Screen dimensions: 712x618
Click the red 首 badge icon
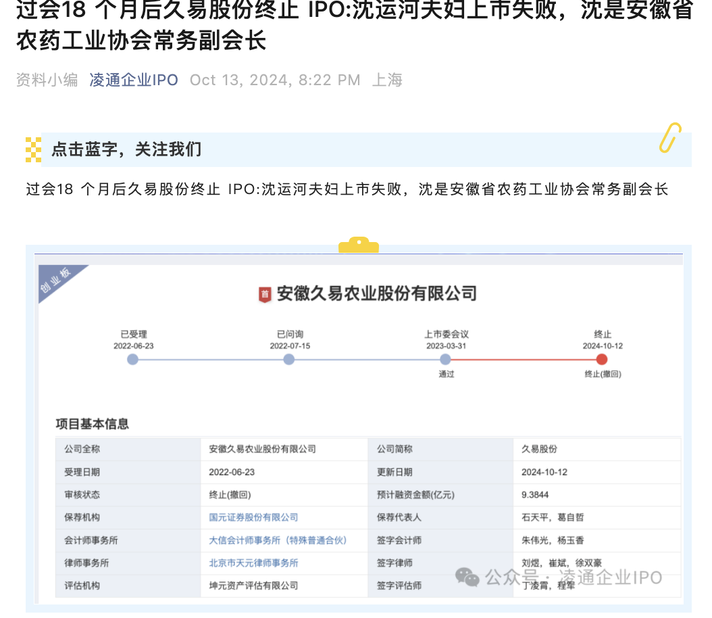click(265, 294)
